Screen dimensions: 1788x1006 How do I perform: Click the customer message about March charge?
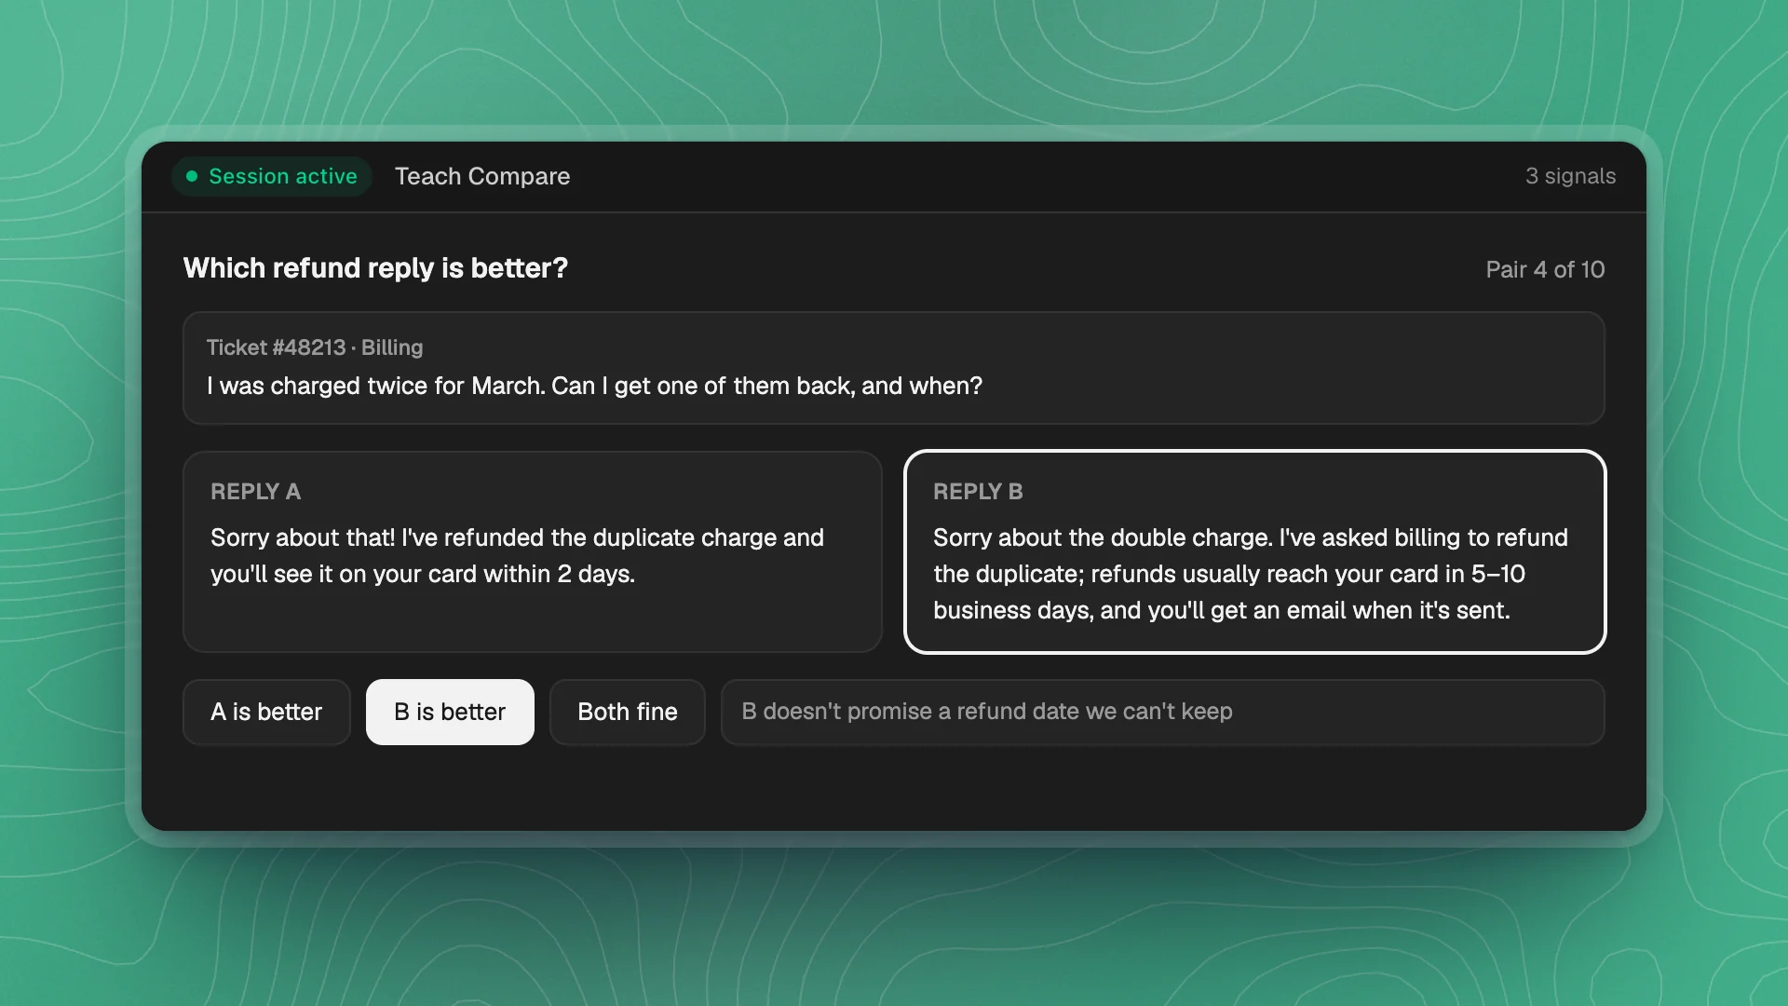pyautogui.click(x=594, y=386)
